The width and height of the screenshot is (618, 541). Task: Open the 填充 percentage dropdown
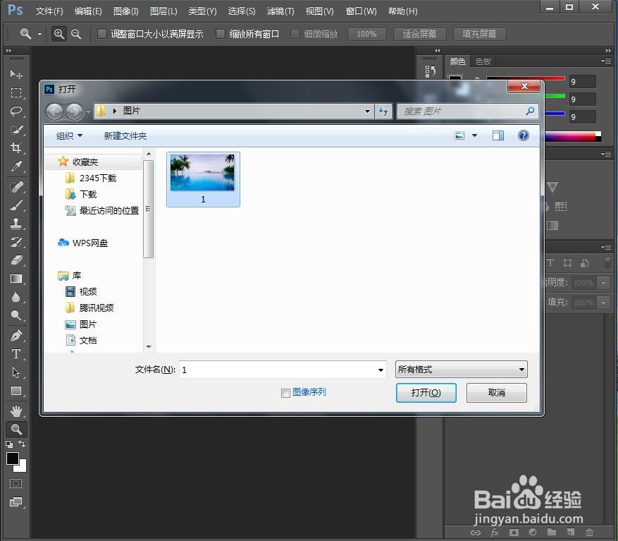pyautogui.click(x=603, y=303)
